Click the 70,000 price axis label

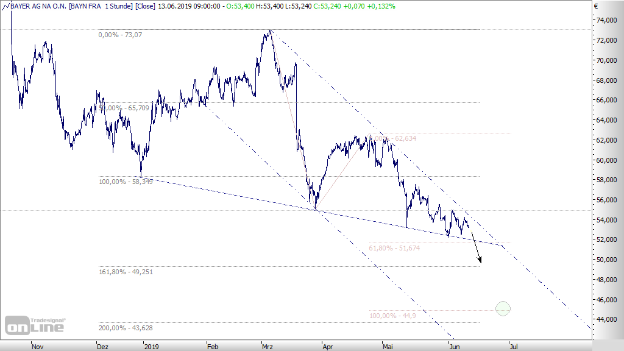pyautogui.click(x=606, y=60)
